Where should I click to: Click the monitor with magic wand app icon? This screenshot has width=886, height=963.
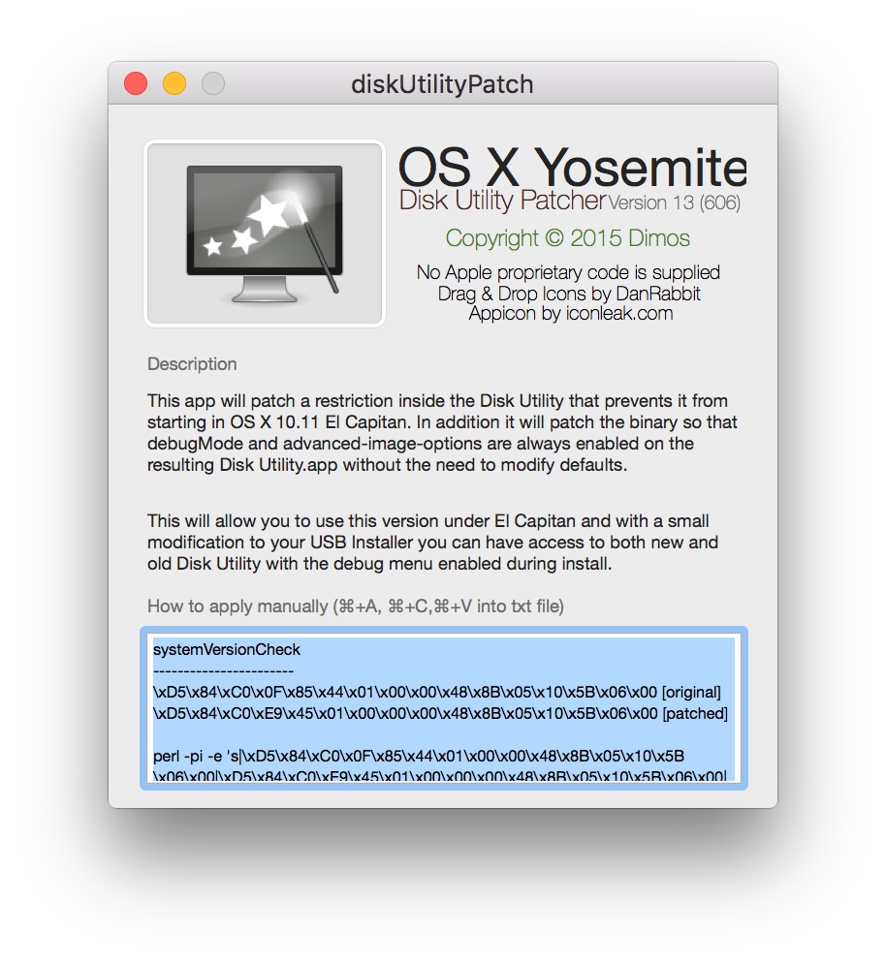(265, 233)
